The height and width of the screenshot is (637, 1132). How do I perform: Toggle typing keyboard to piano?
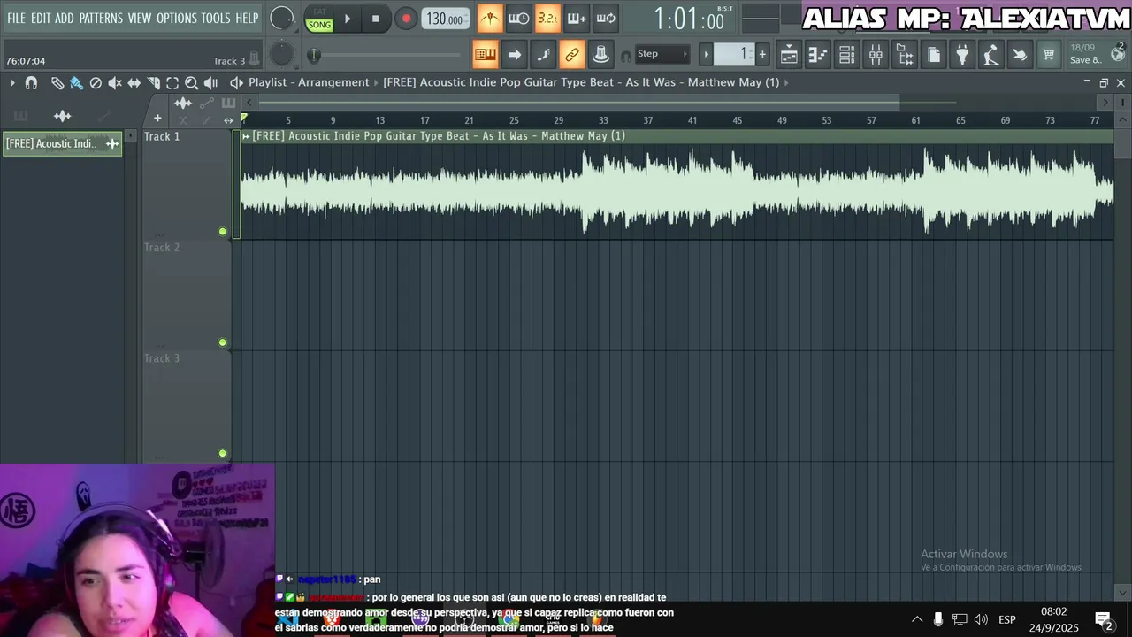(x=486, y=55)
